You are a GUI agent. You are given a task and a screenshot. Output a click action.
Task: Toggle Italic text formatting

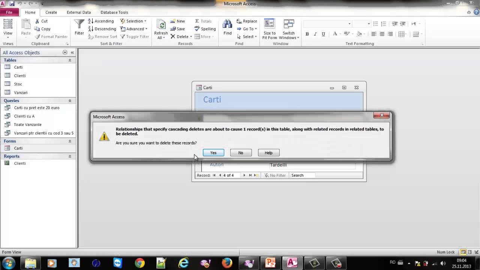click(x=315, y=34)
